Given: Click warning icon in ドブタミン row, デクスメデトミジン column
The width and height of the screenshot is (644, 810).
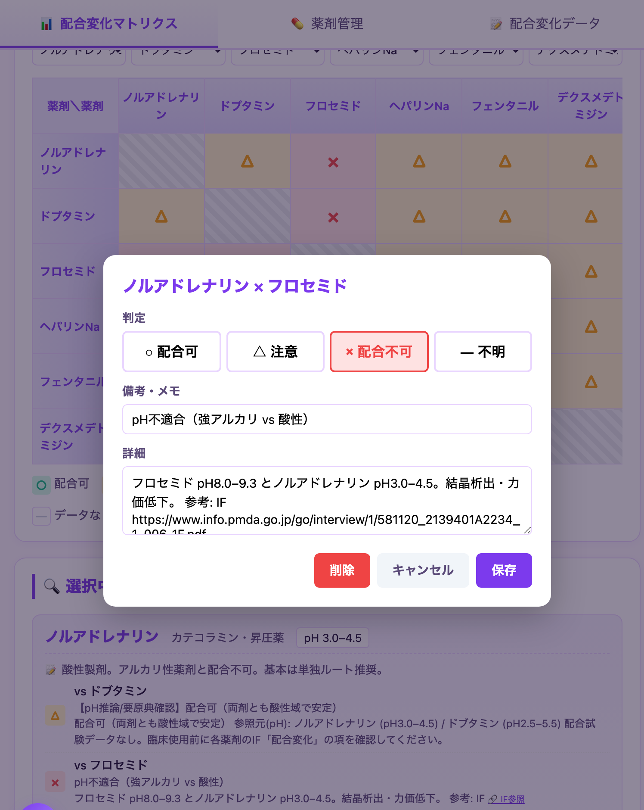Looking at the screenshot, I should click(591, 217).
